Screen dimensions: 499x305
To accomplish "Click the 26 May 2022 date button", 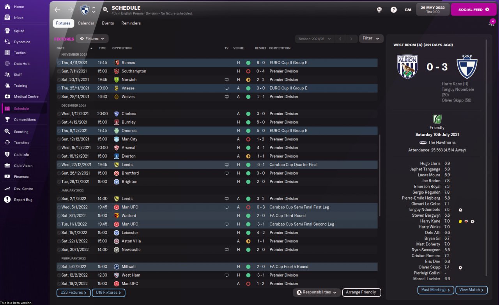I will [x=433, y=10].
